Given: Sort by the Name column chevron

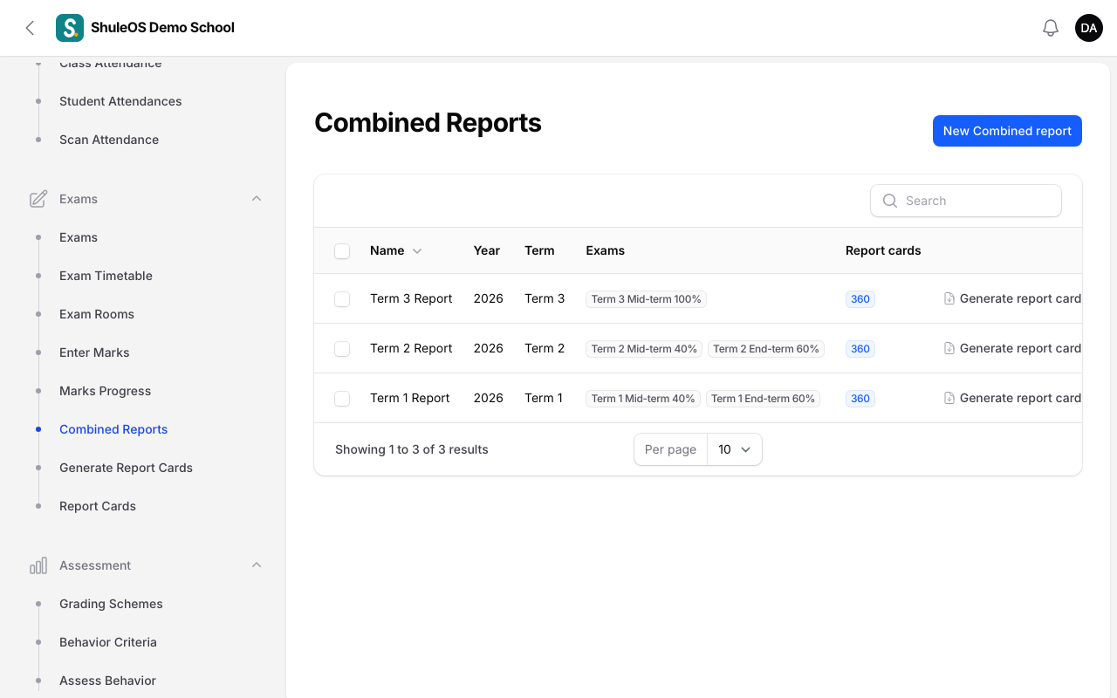Looking at the screenshot, I should click(x=417, y=251).
